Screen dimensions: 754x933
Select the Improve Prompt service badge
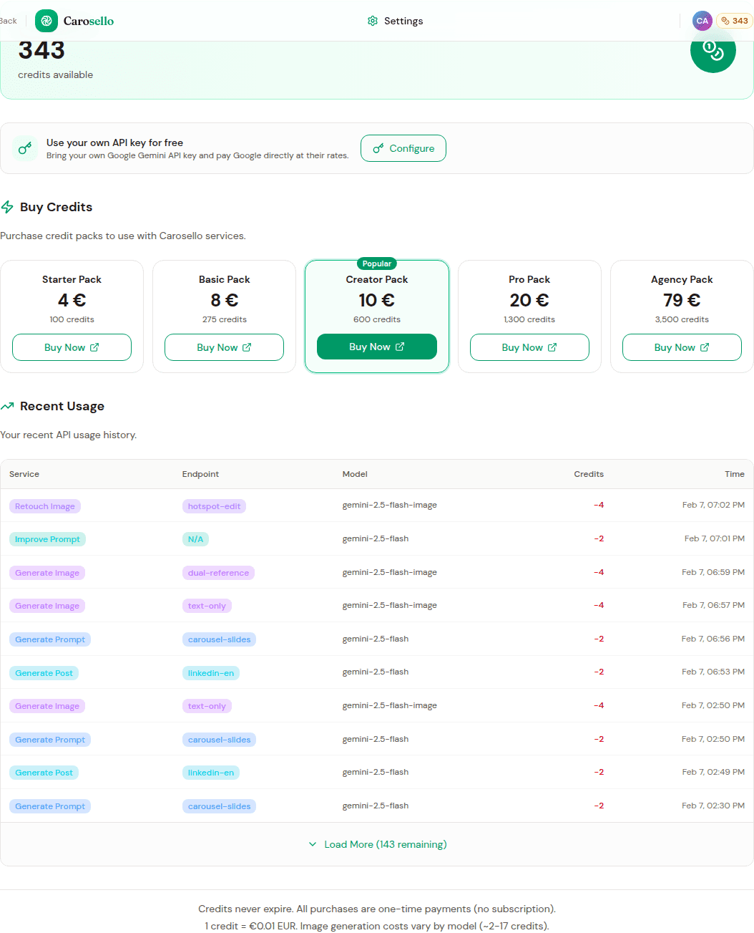(x=47, y=539)
